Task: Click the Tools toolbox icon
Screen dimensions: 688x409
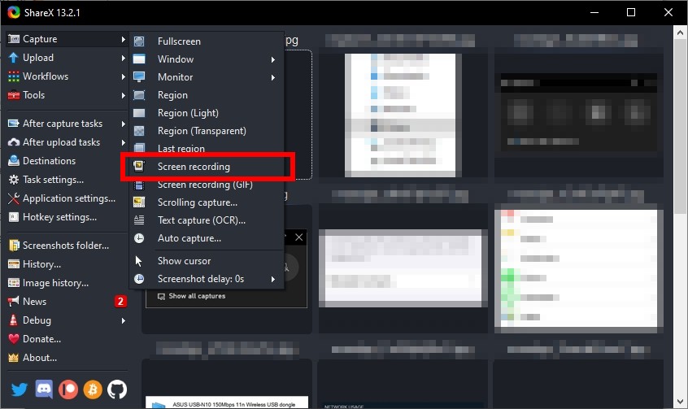Action: pos(14,95)
